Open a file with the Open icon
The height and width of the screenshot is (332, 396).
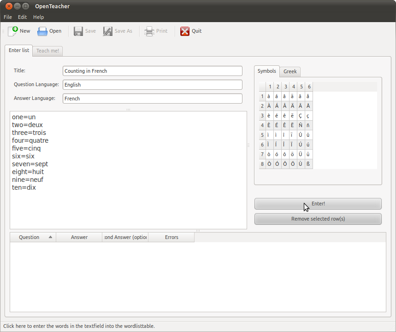[x=42, y=31]
